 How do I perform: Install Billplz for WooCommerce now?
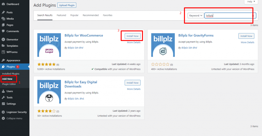[133, 36]
